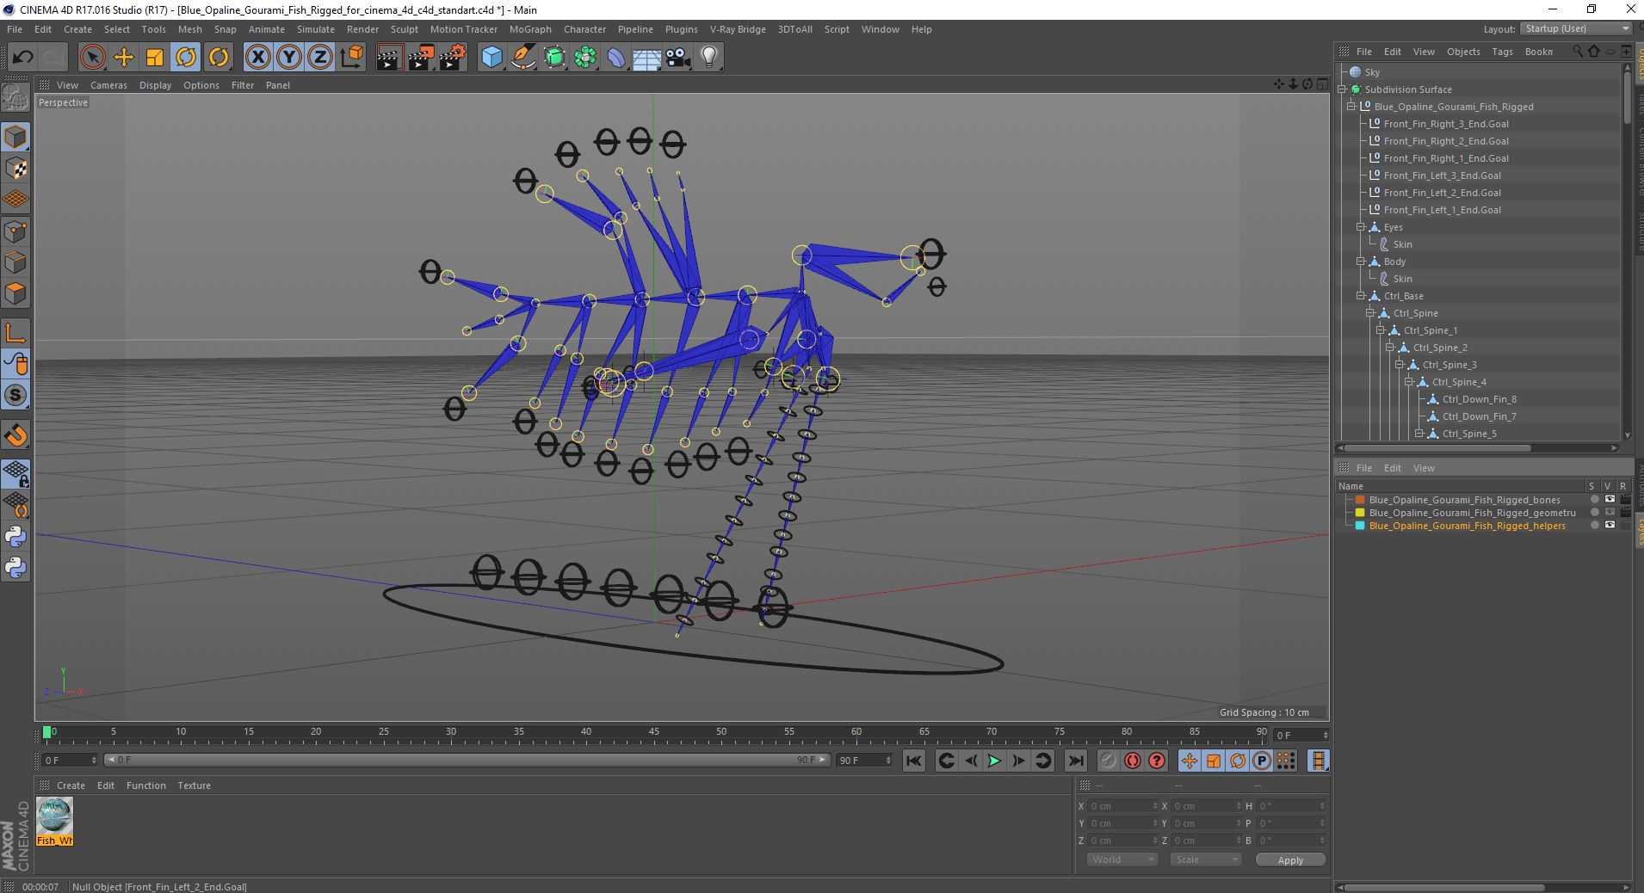
Task: Click Render View clapperboard icon
Action: pyautogui.click(x=389, y=58)
